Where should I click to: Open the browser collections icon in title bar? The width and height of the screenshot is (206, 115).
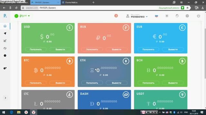[174, 2]
